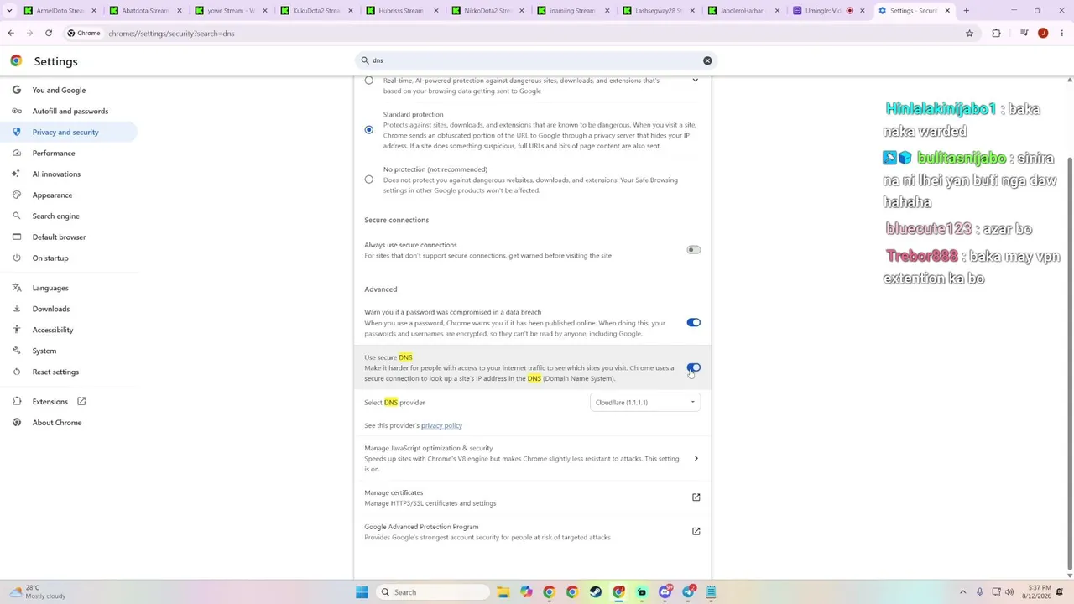1074x604 pixels.
Task: Open Discord from taskbar
Action: (x=665, y=592)
